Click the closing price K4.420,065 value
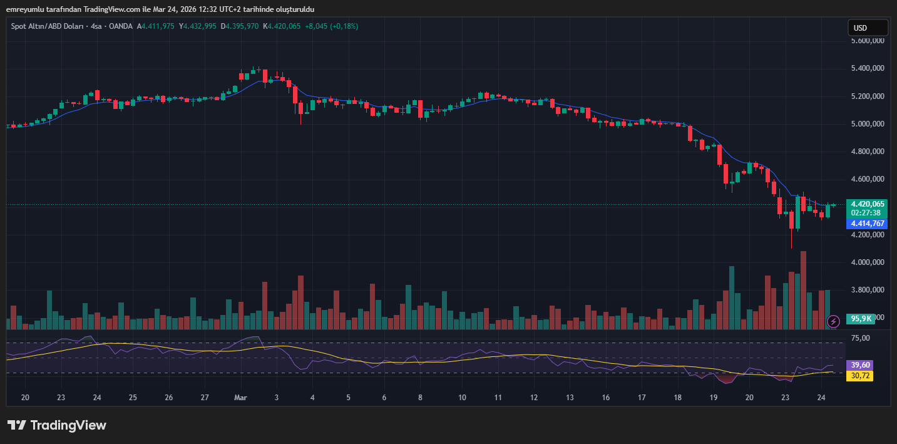This screenshot has height=444, width=897. point(282,26)
